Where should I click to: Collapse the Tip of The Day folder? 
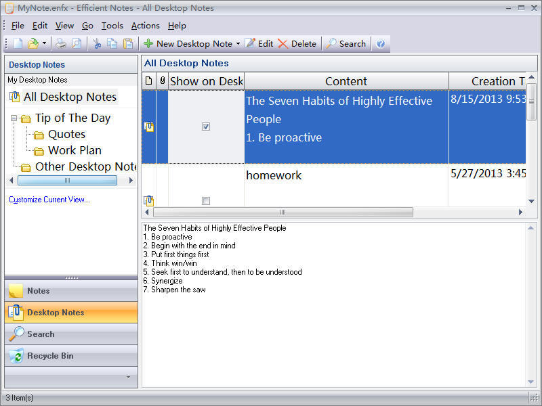(14, 118)
